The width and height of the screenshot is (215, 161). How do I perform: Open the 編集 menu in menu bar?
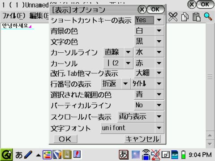(39, 16)
